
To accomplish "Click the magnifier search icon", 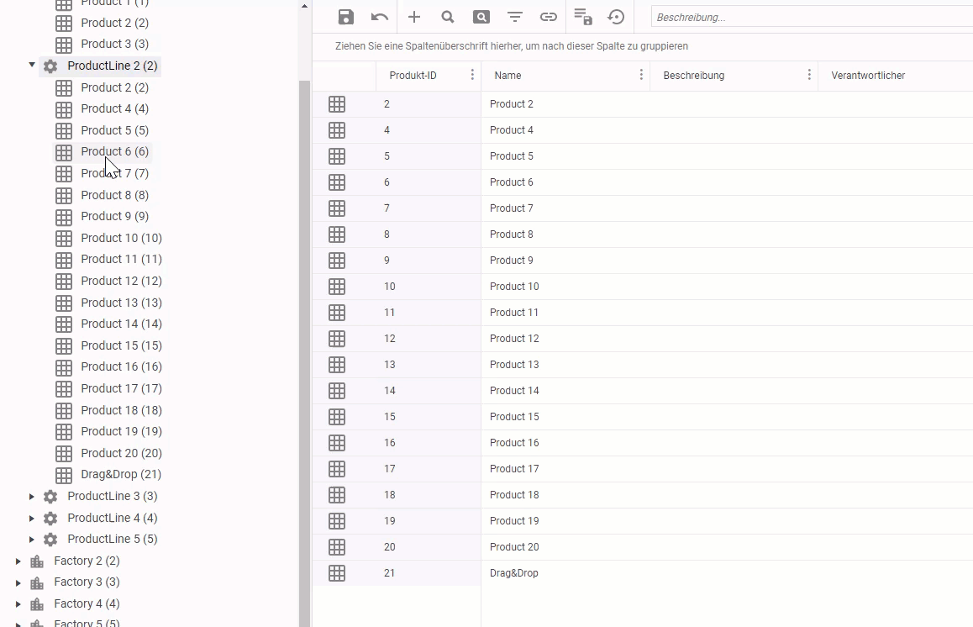I will point(448,17).
